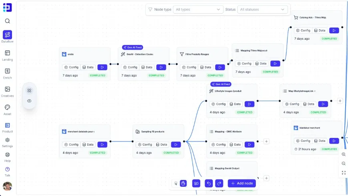The width and height of the screenshot is (348, 196).
Task: Click the Add node button
Action: pyautogui.click(x=242, y=183)
